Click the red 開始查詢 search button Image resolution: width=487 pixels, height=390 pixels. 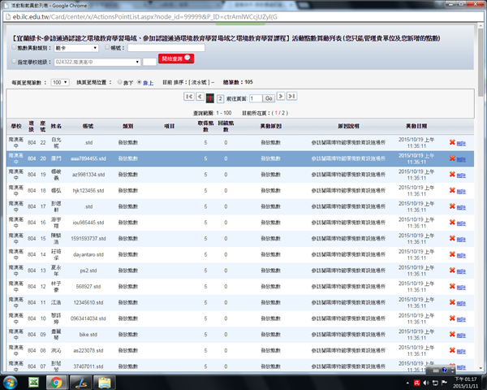pos(176,58)
